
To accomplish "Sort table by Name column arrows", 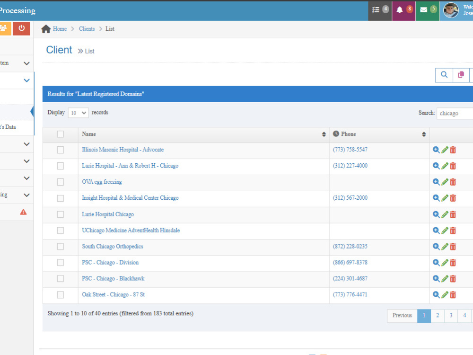I will point(324,134).
